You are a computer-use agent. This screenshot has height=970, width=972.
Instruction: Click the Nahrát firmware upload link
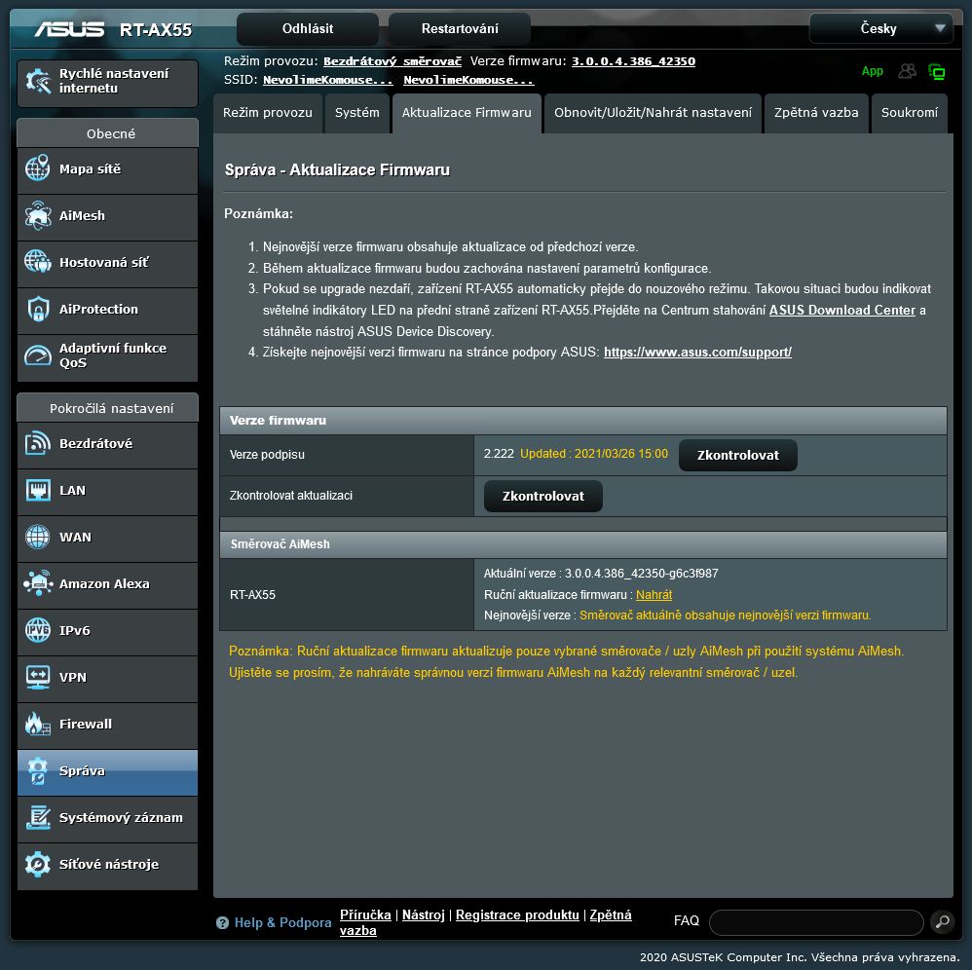[x=654, y=594]
